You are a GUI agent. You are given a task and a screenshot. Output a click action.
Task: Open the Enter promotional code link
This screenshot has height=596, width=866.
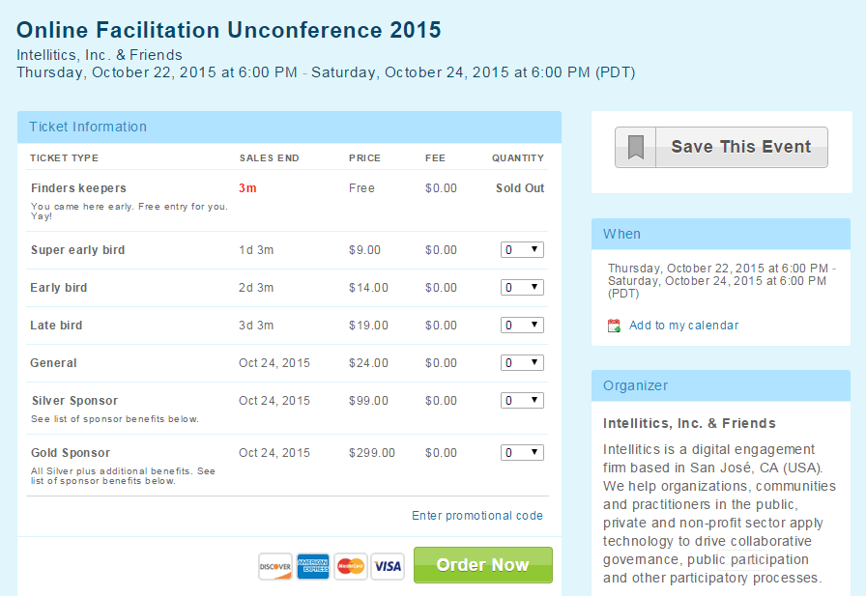pyautogui.click(x=477, y=516)
